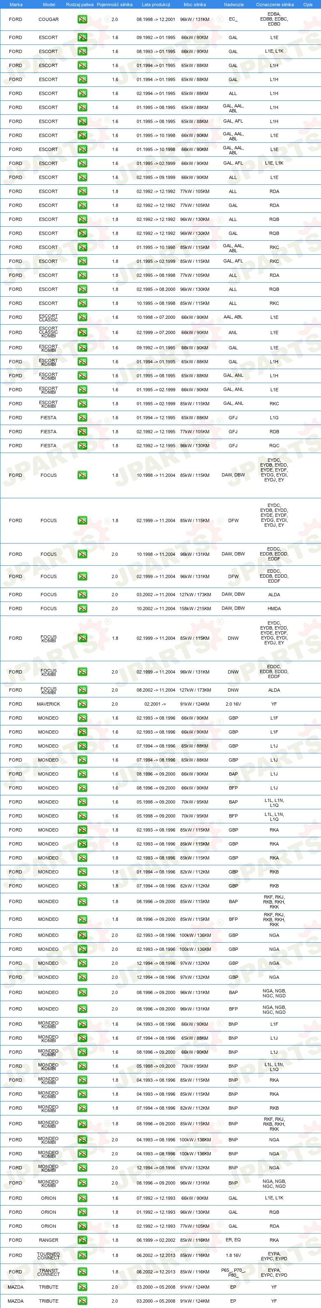This screenshot has height=1308, width=321.
Task: Click the fuel icon in the Ford Ranger row
Action: pyautogui.click(x=82, y=1240)
